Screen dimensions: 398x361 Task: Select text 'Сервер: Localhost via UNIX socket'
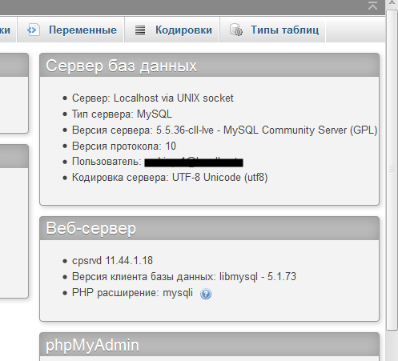[153, 98]
